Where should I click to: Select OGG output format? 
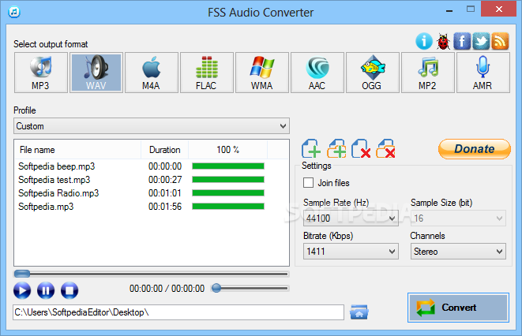tap(373, 73)
